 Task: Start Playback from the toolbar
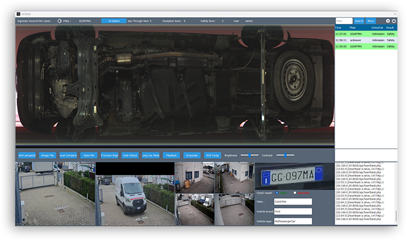tap(171, 155)
